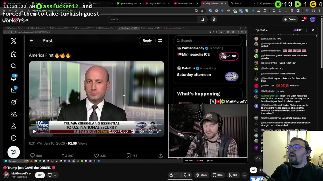Repost the tweet with 867 reposts
323x181 pixels.
64,156
